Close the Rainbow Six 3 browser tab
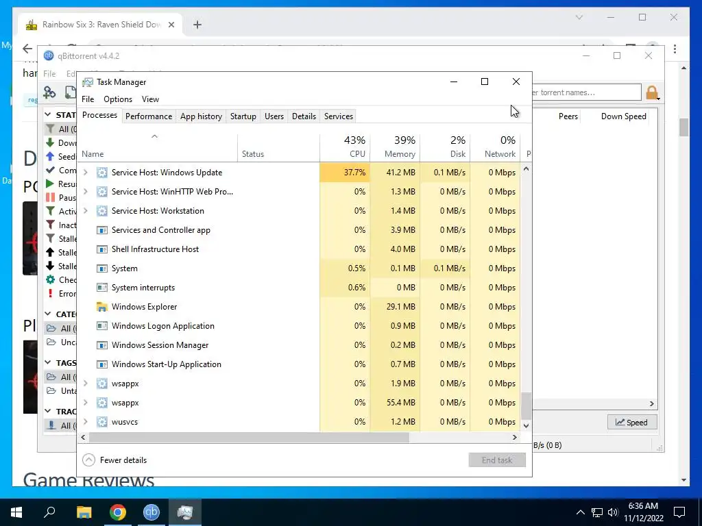 pyautogui.click(x=171, y=25)
